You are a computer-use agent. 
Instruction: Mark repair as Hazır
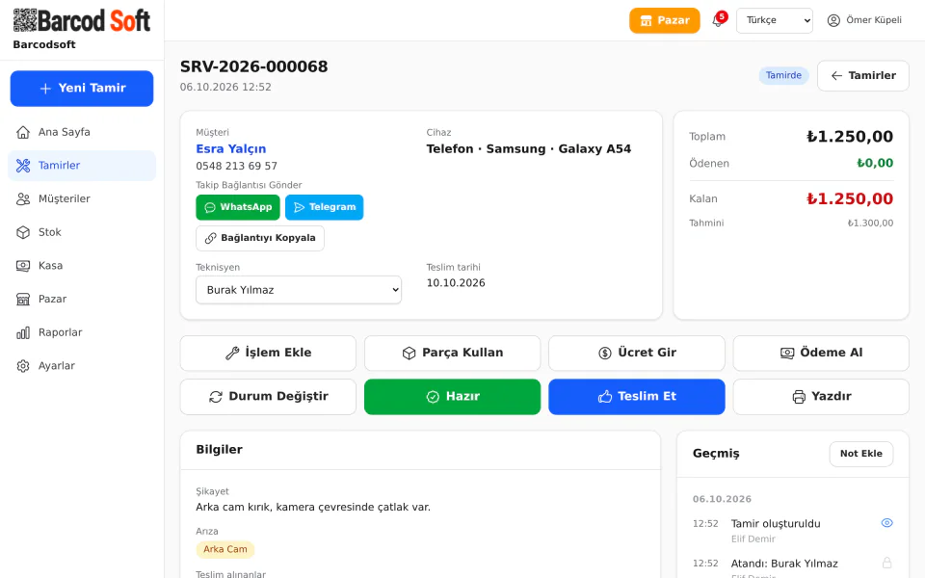point(452,396)
